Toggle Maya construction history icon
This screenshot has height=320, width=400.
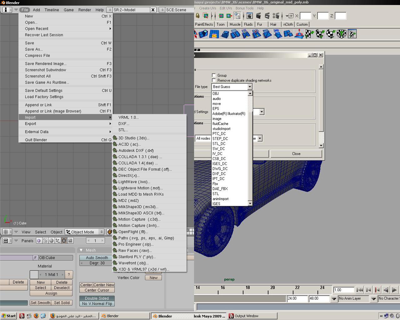pos(237,16)
